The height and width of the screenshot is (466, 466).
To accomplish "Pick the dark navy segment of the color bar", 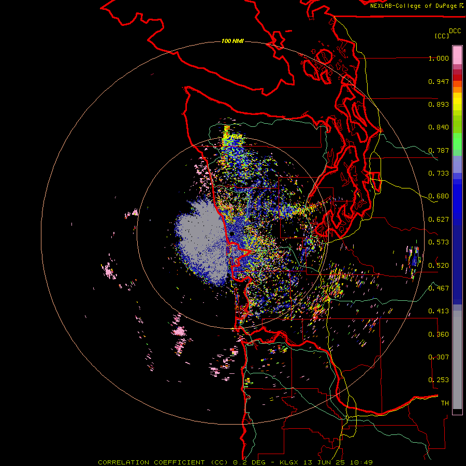I will point(457,265).
